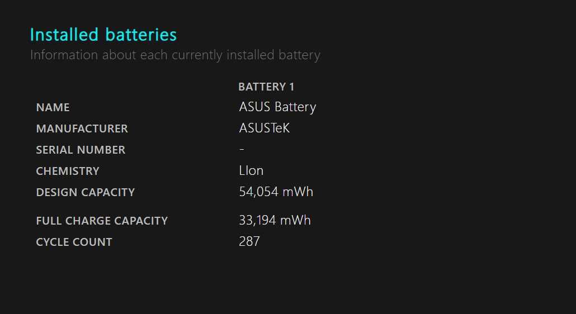Select the ASUS Battery name value
The height and width of the screenshot is (314, 576).
277,107
